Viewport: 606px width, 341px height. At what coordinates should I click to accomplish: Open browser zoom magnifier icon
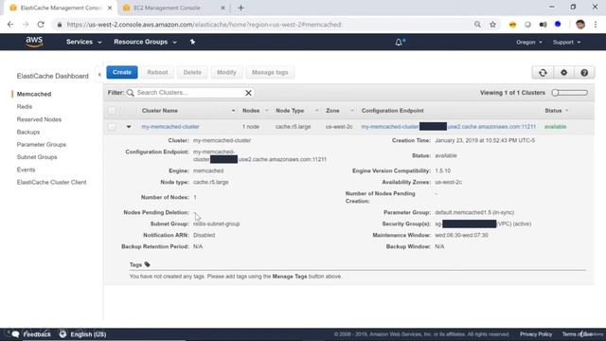[477, 25]
